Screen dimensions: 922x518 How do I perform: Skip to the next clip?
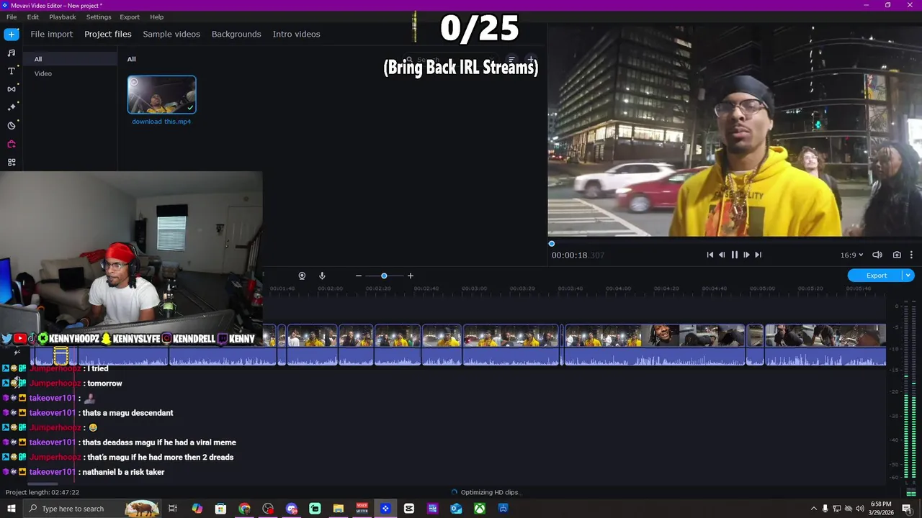[758, 255]
